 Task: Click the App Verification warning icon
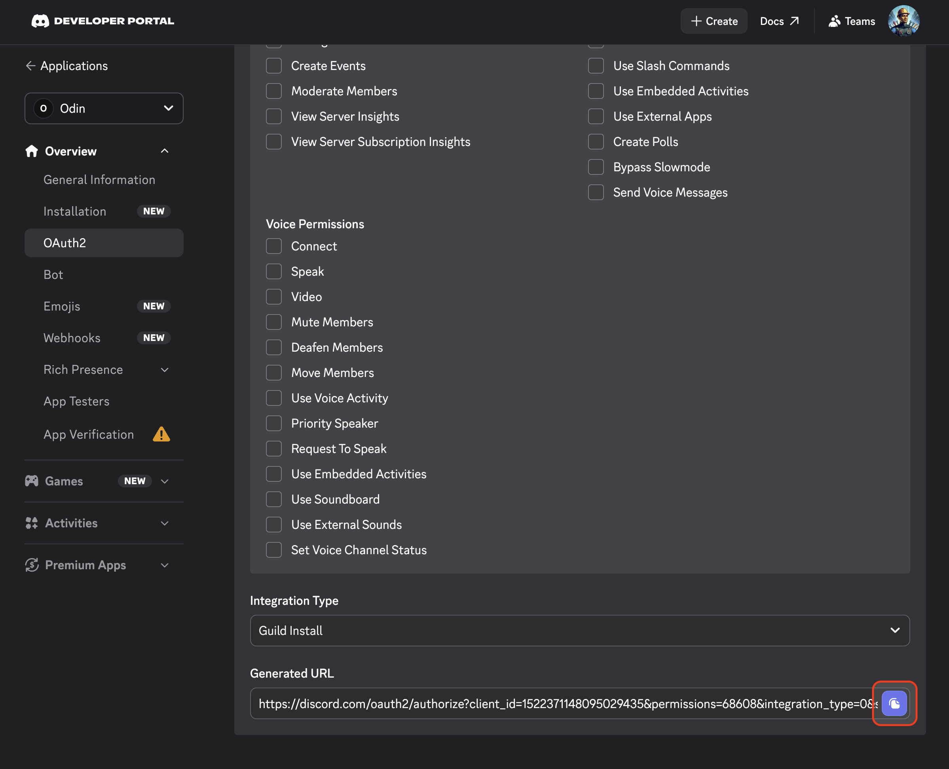tap(161, 435)
